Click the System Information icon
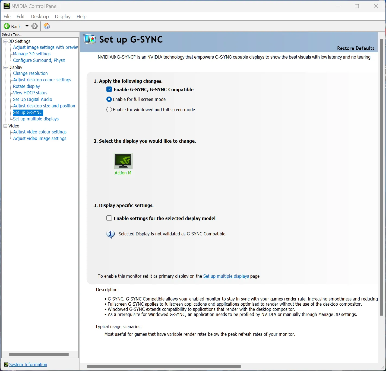 pos(6,364)
